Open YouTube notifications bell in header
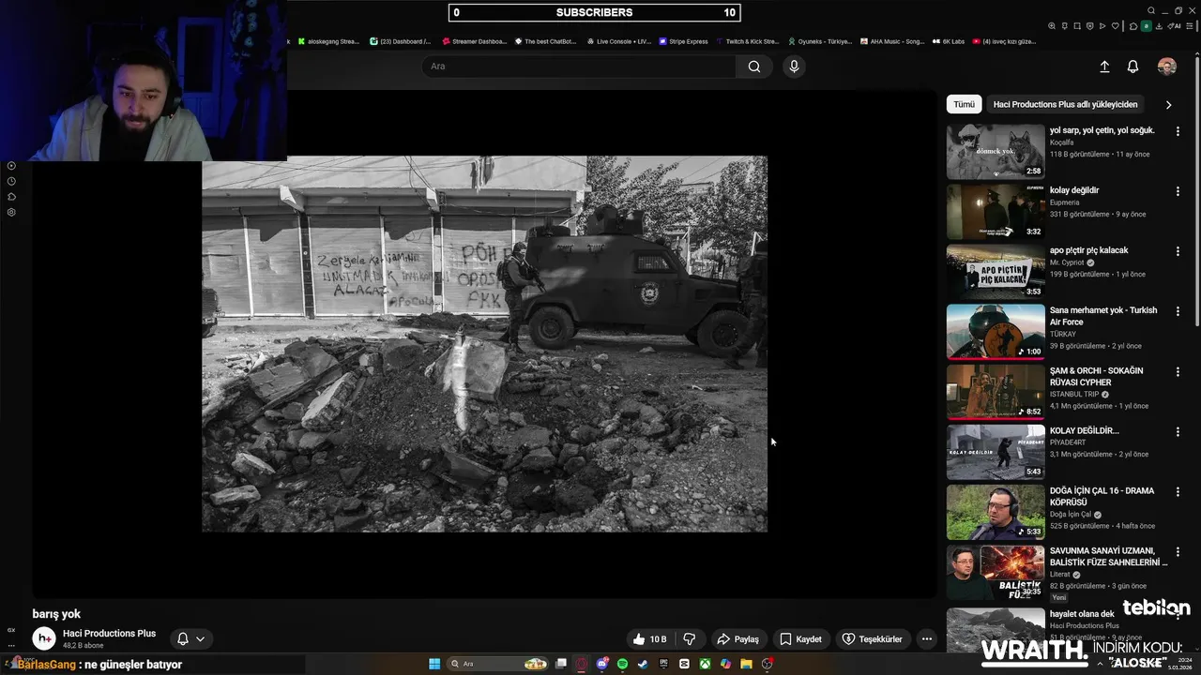The width and height of the screenshot is (1201, 675). click(x=1133, y=67)
